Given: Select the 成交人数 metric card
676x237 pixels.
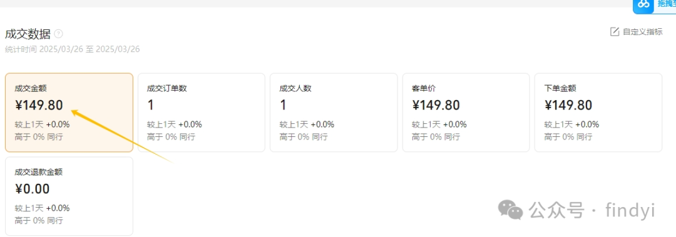Looking at the screenshot, I should [x=334, y=113].
